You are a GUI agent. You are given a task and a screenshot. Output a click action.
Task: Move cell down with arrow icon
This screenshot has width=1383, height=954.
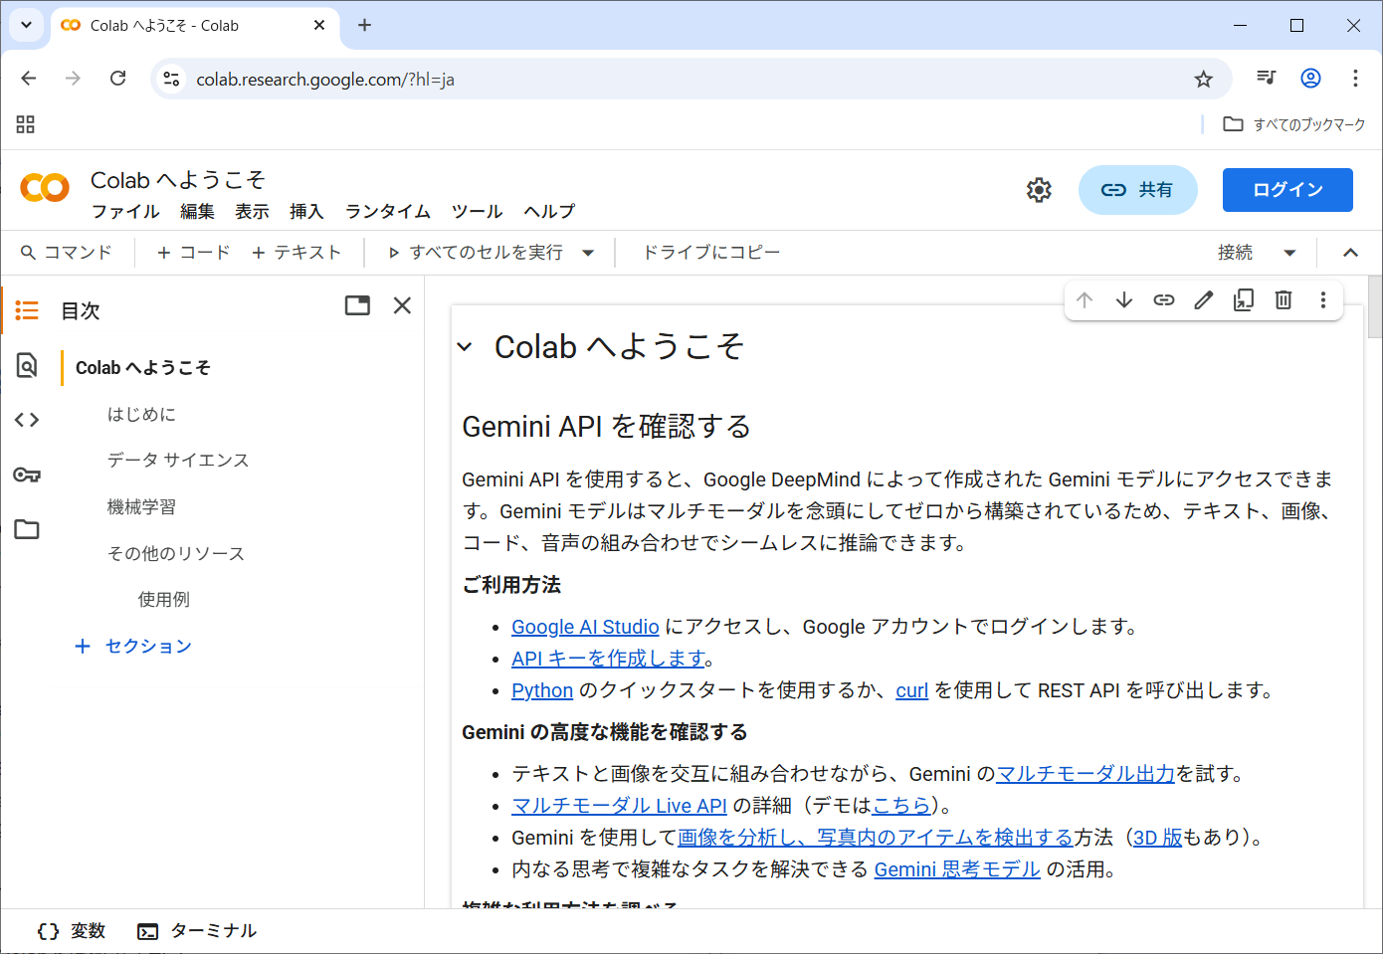click(1124, 300)
